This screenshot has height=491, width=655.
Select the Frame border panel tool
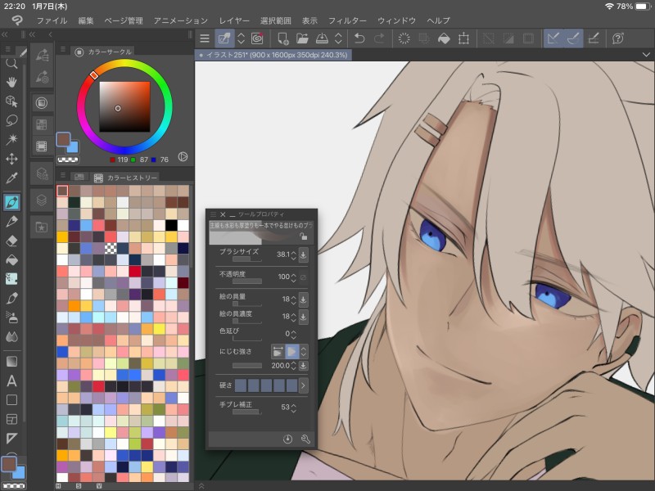point(11,419)
